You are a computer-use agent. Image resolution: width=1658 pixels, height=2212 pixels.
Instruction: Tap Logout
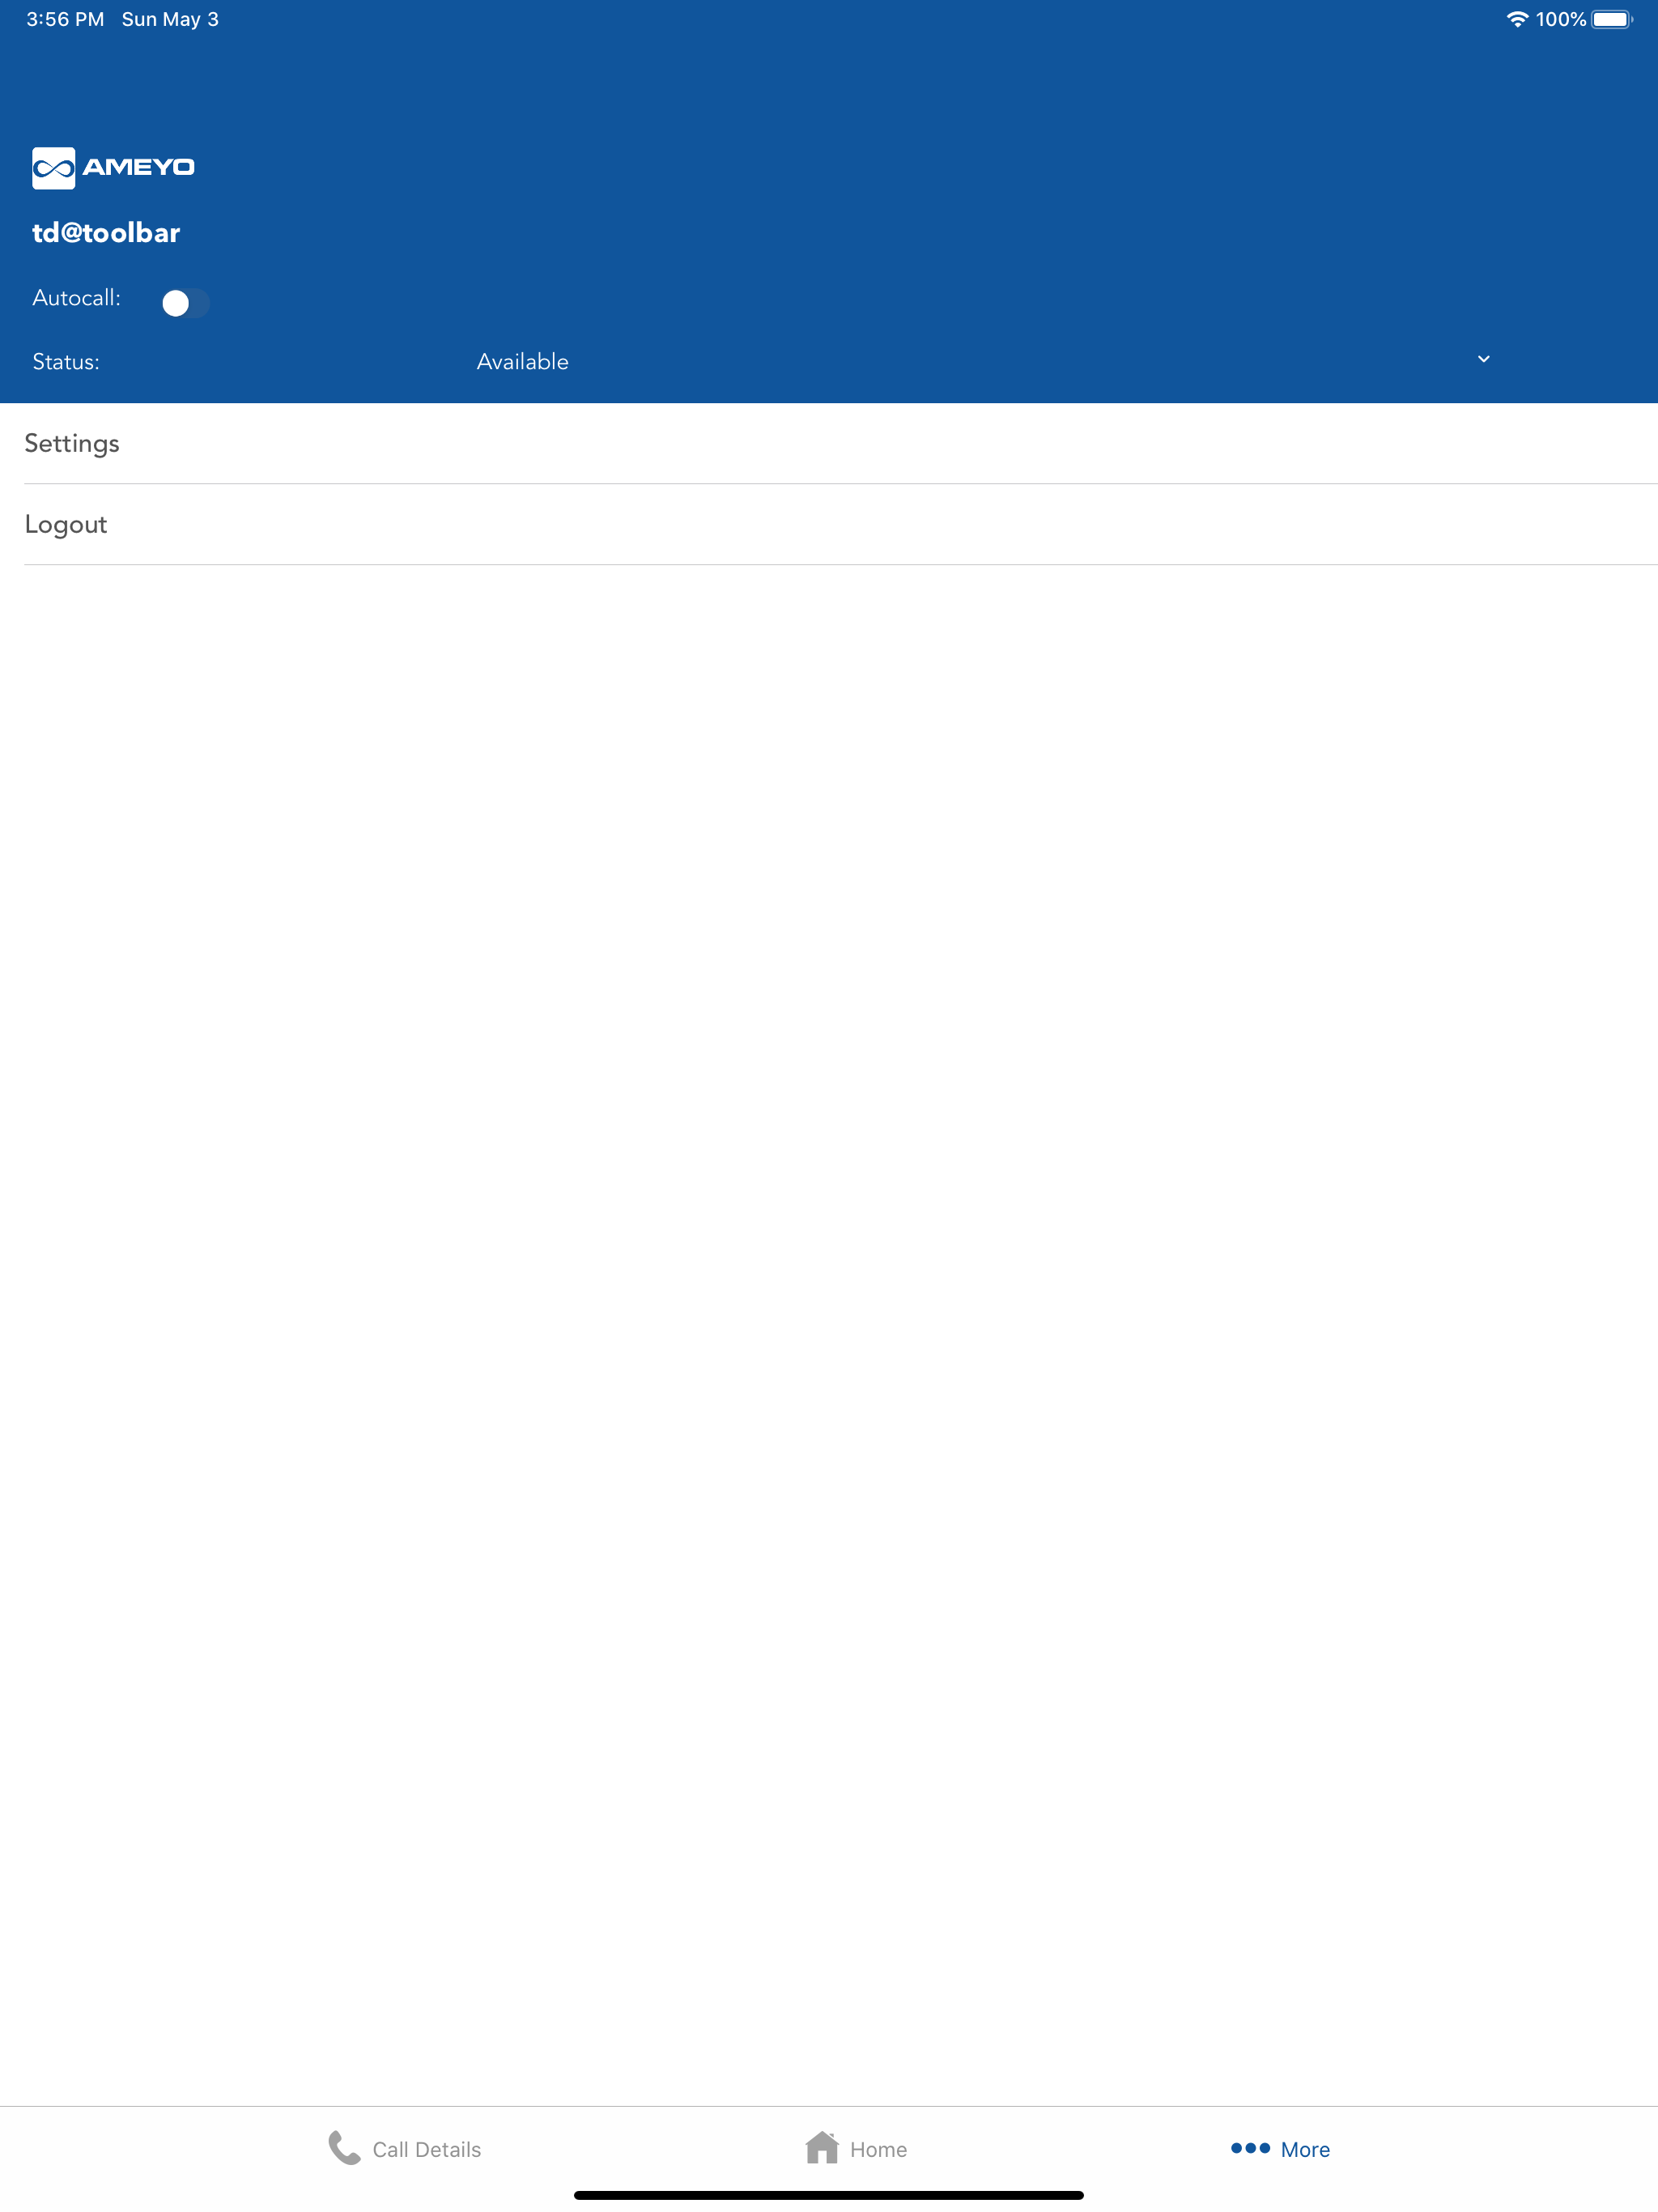(829, 524)
